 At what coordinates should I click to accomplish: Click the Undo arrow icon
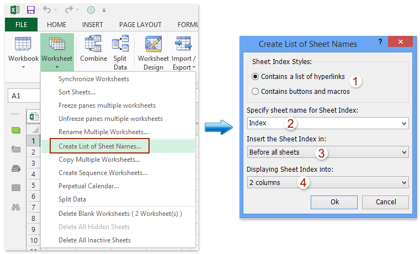tap(47, 9)
